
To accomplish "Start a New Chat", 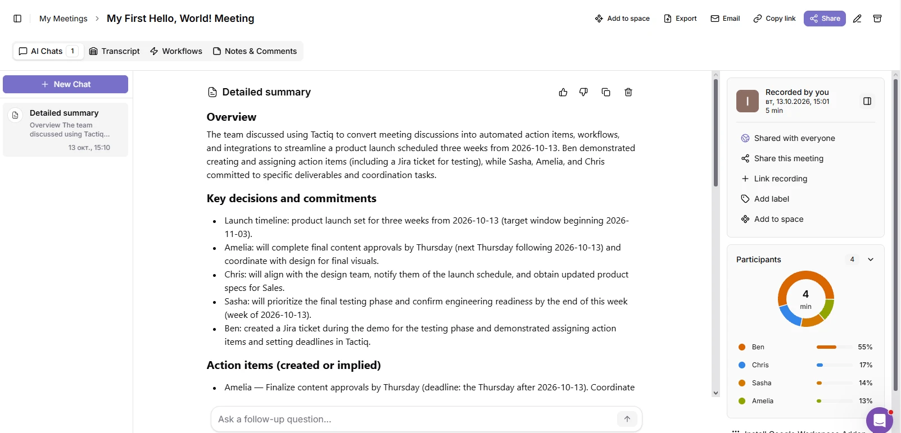I will pyautogui.click(x=65, y=84).
